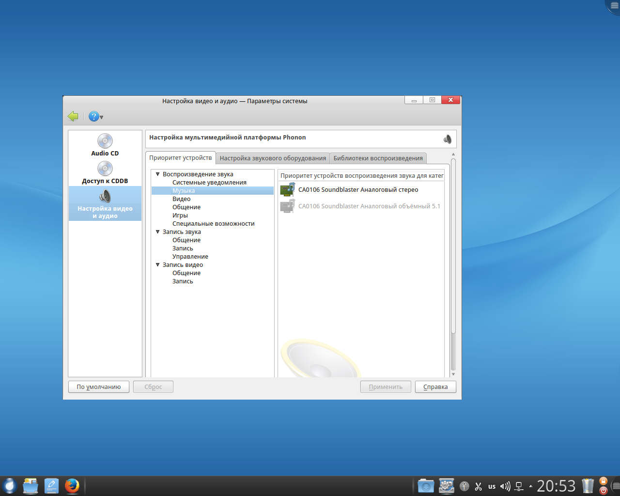The width and height of the screenshot is (620, 496).
Task: Open the blue help question-mark icon
Action: point(93,116)
